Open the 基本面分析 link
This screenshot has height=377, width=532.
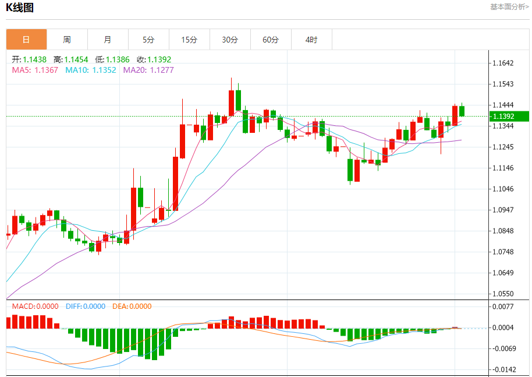[509, 7]
